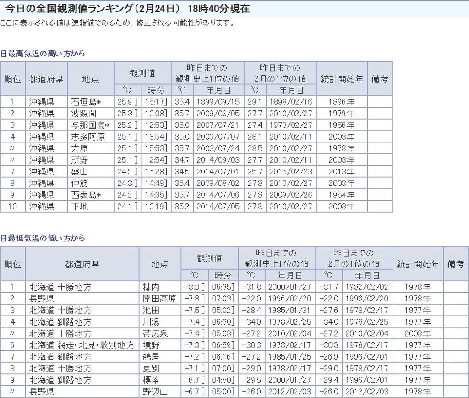Viewport: 469px width, 398px height.
Task: Select the 下地 location in rank 10
Action: (79, 207)
